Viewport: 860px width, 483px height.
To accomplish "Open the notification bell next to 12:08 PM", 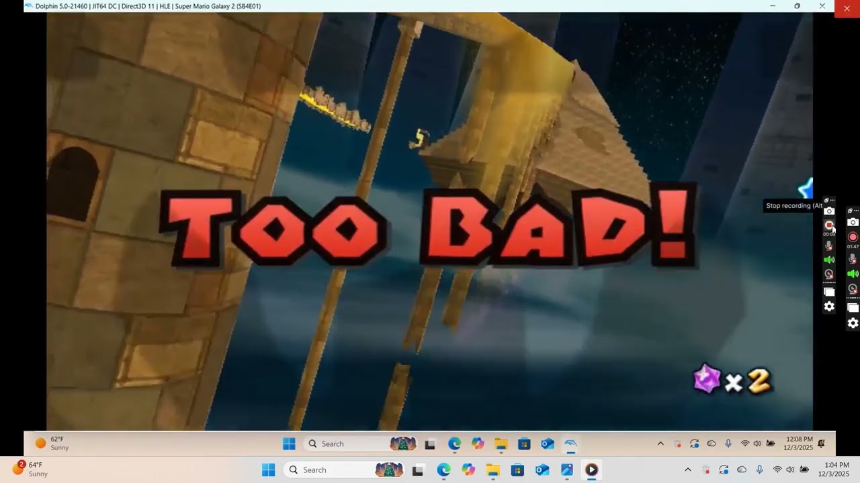I will click(x=821, y=443).
